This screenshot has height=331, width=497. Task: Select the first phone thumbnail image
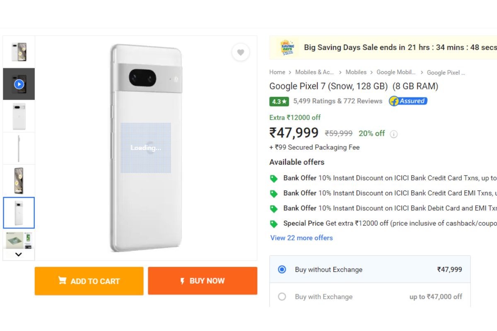click(x=19, y=52)
